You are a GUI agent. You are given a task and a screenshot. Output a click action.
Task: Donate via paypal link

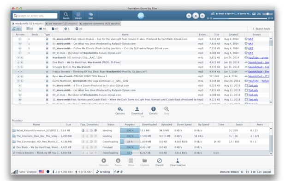point(267,172)
